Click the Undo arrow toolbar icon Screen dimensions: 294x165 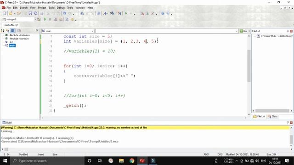[64, 13]
